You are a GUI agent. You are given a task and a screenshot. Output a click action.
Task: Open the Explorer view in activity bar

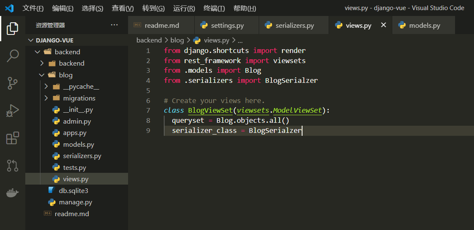(12, 28)
